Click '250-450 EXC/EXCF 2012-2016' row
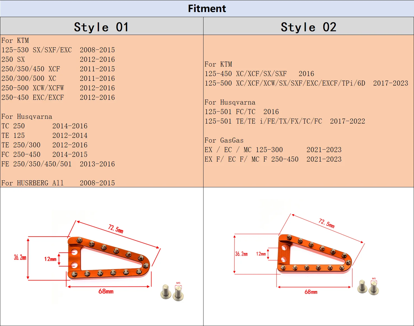This screenshot has width=414, height=326. (x=58, y=98)
